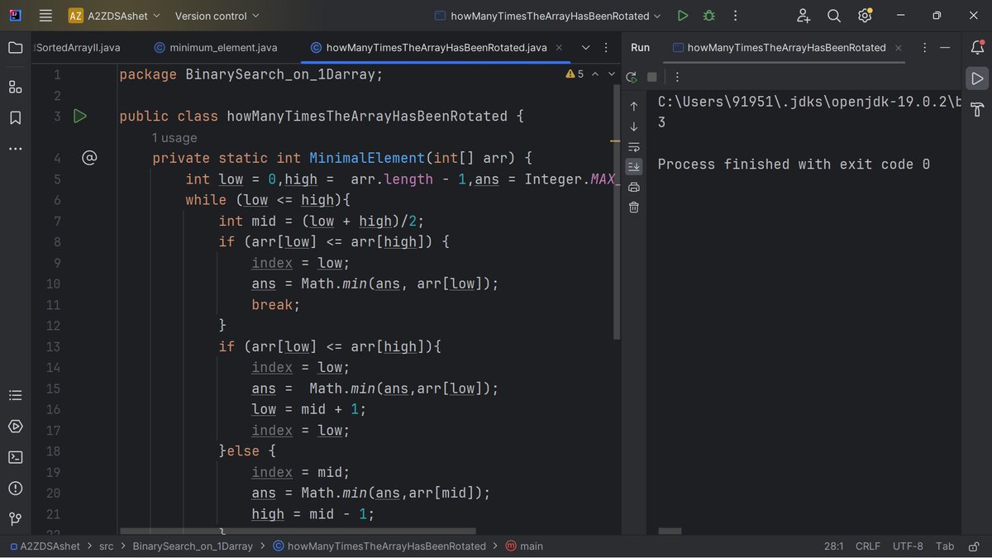Open the Notifications bell panel
Image resolution: width=992 pixels, height=558 pixels.
pyautogui.click(x=977, y=47)
